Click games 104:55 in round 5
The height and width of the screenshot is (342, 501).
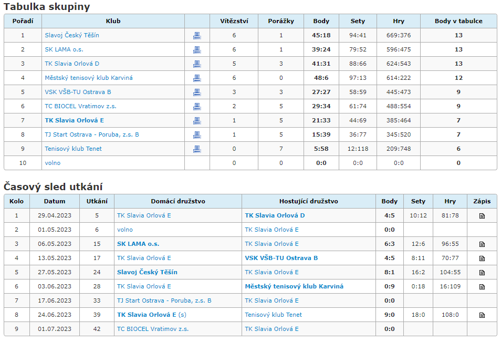[450, 272]
